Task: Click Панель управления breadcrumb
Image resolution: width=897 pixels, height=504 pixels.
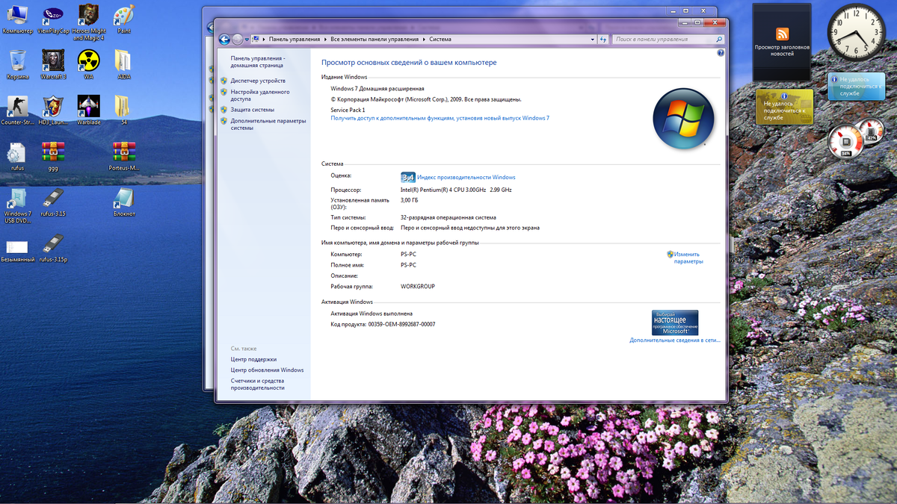Action: [295, 39]
